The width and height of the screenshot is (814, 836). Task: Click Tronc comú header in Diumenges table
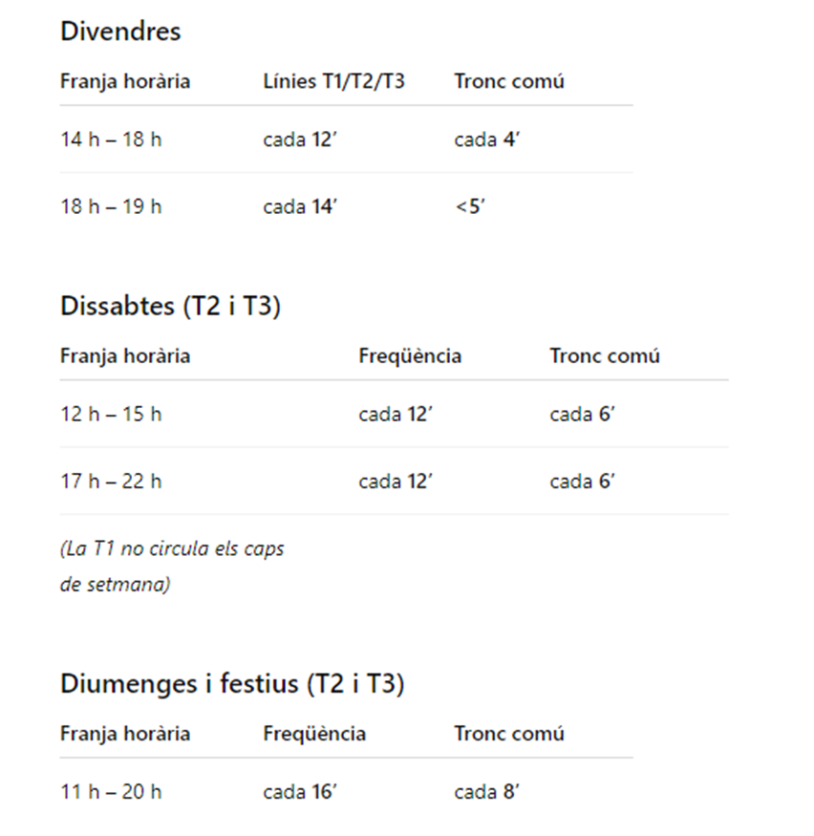[x=509, y=734]
